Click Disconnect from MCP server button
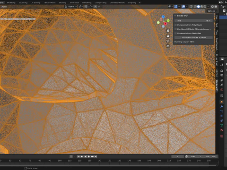This screenshot has height=170, width=227. point(193,38)
